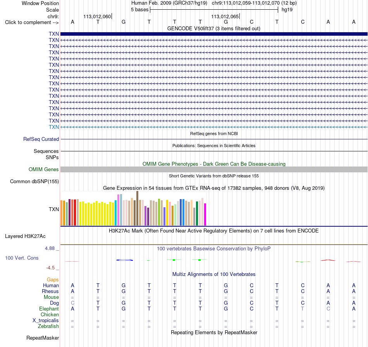Screen dimensions: 368x347
Task: Click 'Human Feb. 2009 (GRCh37/hg19)' header text
Action: 169,3
